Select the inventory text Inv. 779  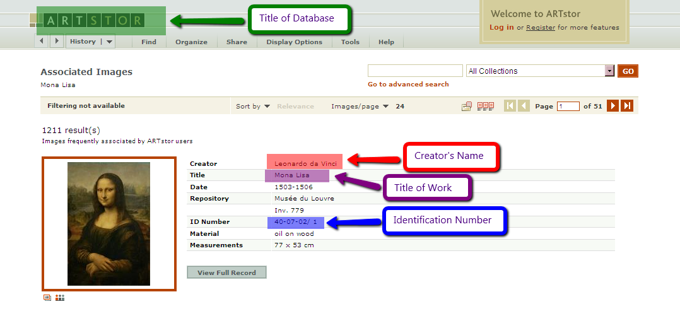pos(290,210)
